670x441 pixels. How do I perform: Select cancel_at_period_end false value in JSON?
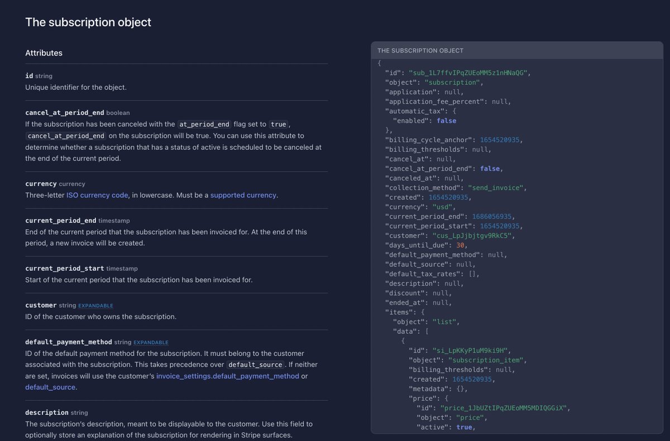click(491, 168)
